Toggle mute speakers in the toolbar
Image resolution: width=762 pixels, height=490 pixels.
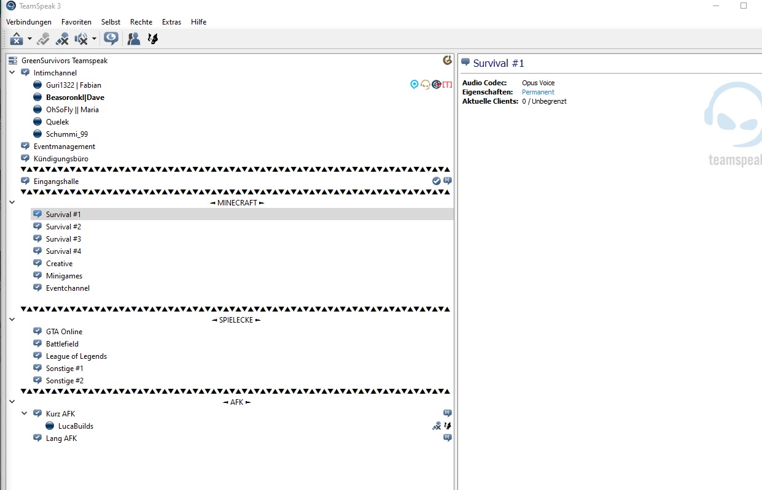(81, 39)
